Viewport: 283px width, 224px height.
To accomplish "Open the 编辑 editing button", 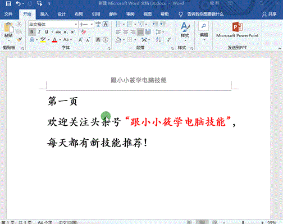I will coord(204,31).
